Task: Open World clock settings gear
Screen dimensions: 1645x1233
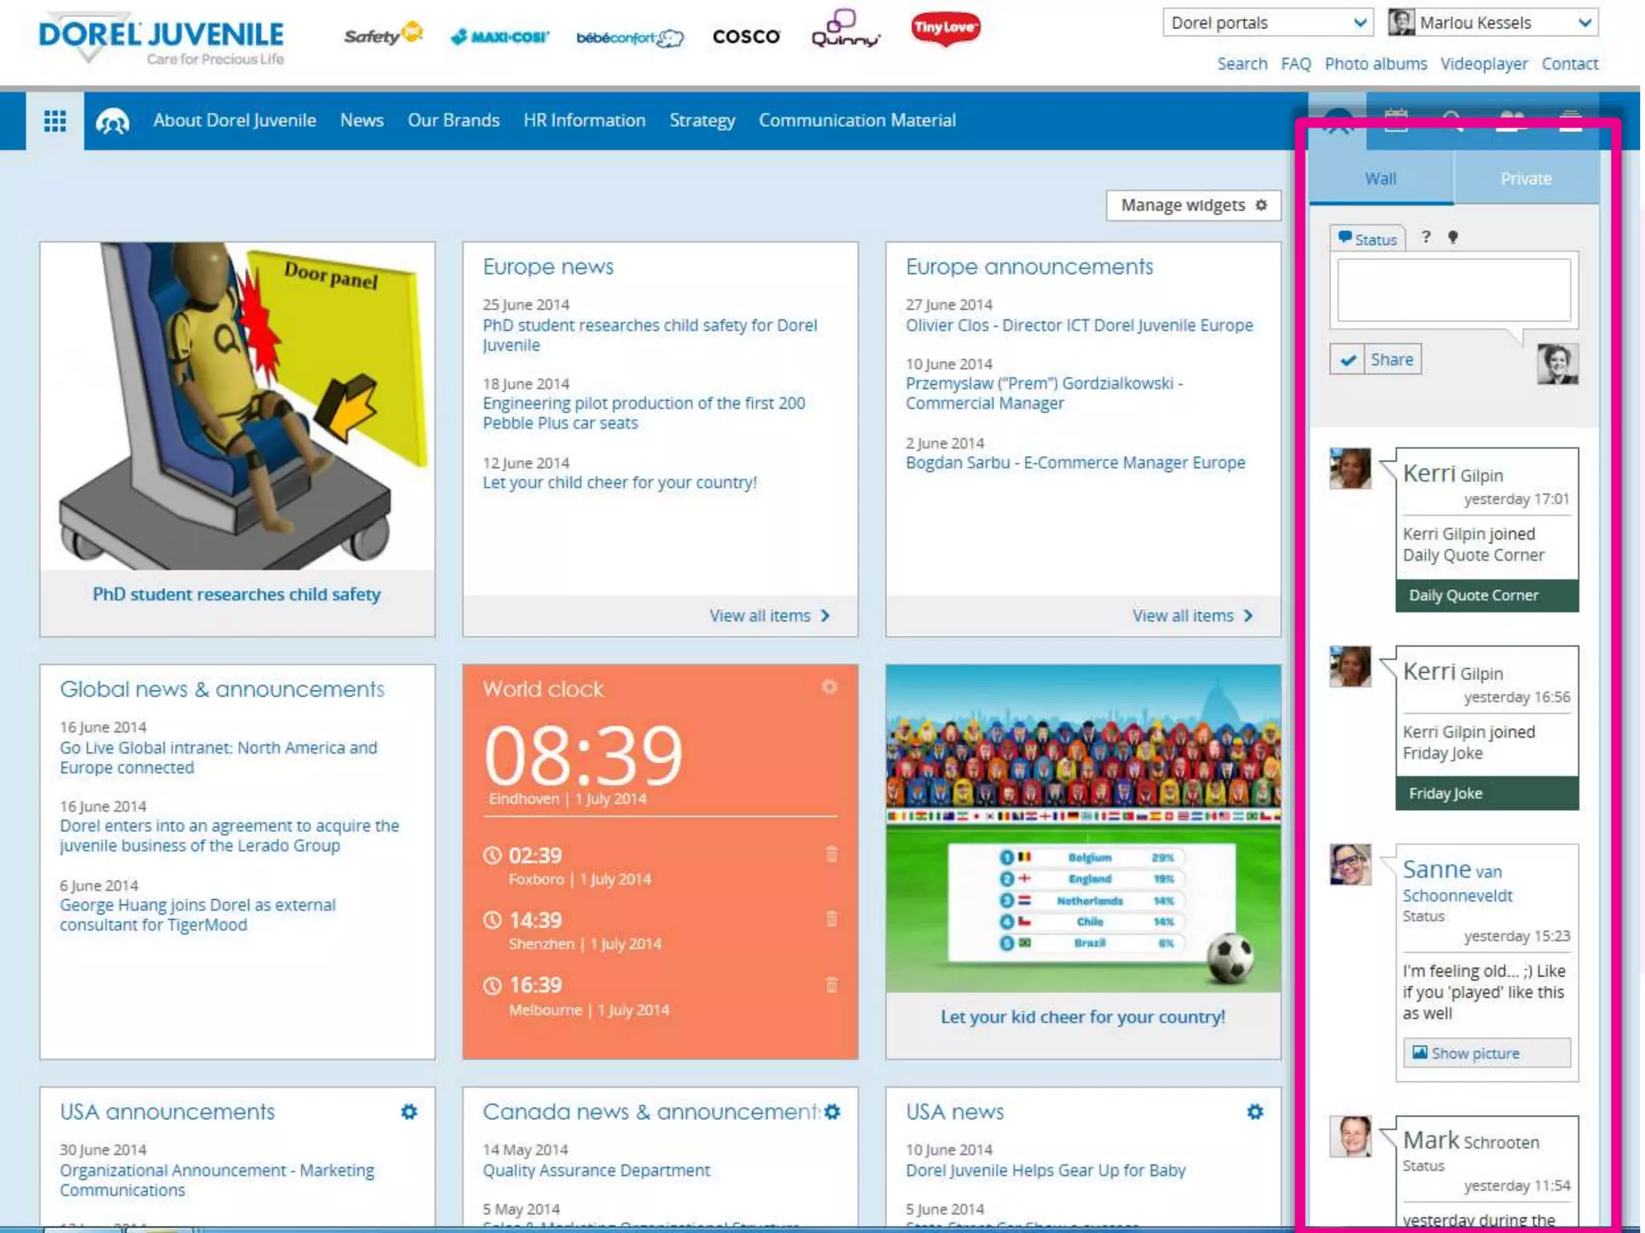Action: pos(829,687)
